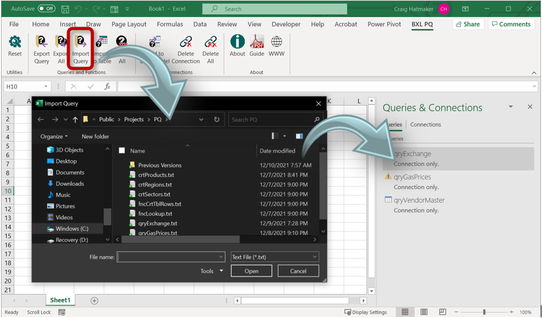Open the Queries & Connections panel menu arrow
This screenshot has height=318, width=542.
click(510, 107)
